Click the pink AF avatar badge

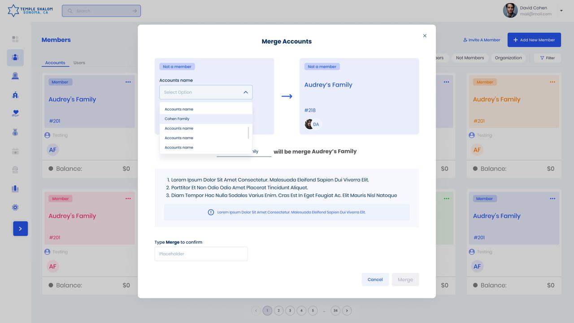point(53,266)
